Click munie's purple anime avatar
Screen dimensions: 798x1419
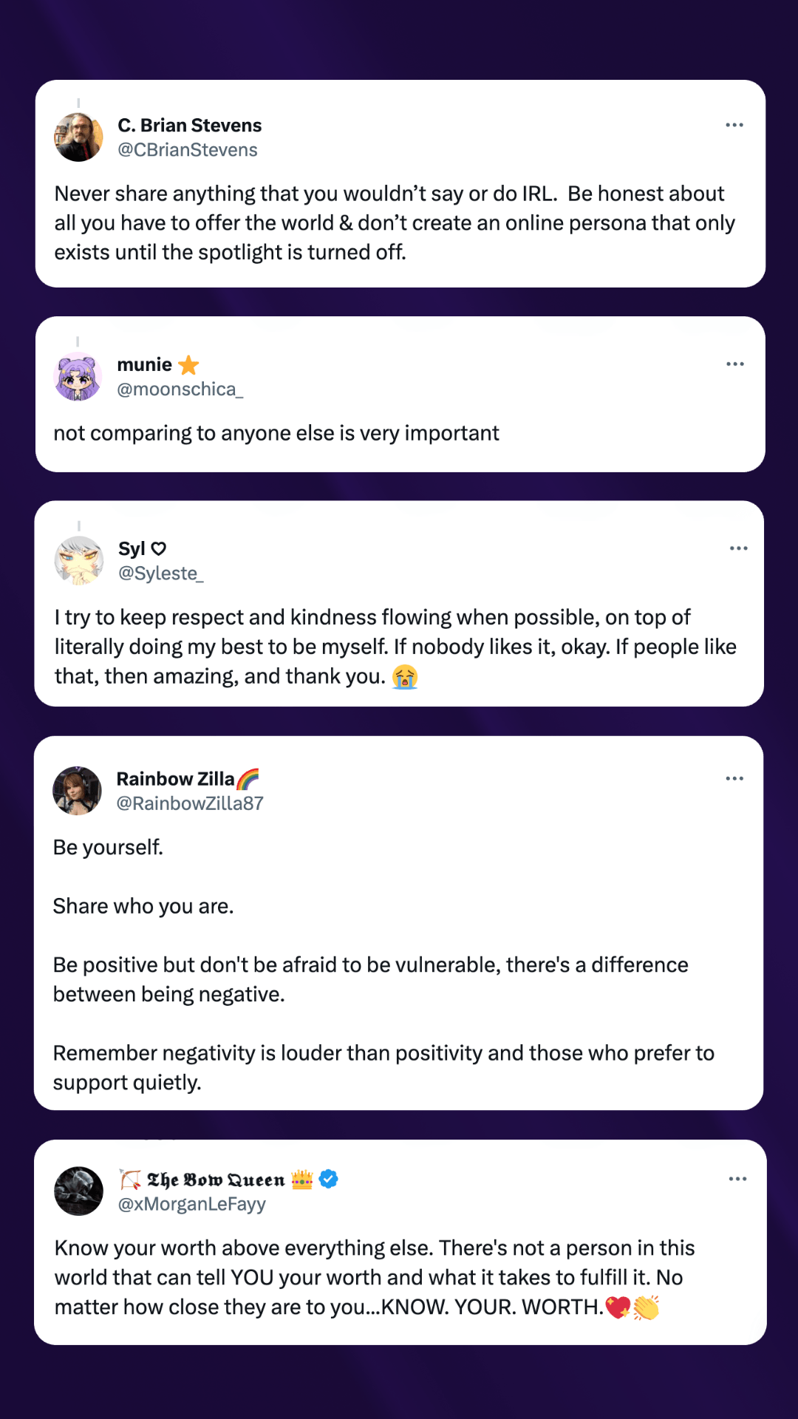click(79, 377)
